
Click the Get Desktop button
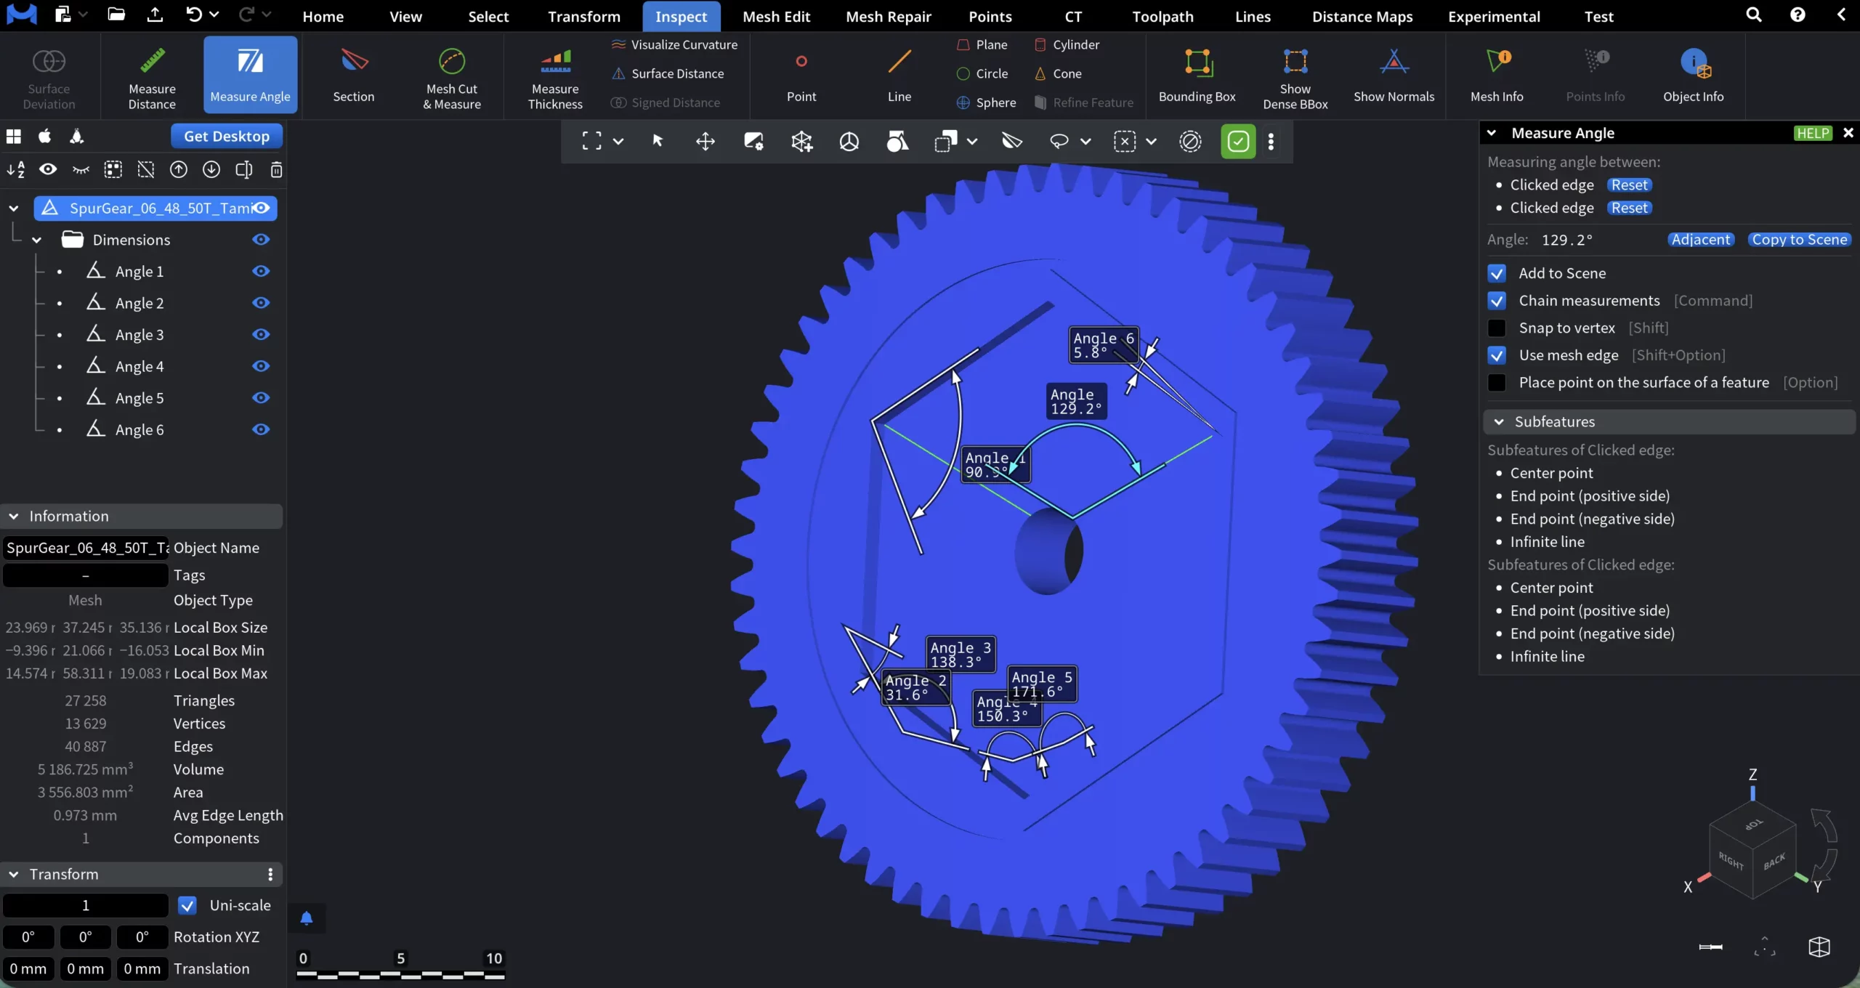pos(225,135)
